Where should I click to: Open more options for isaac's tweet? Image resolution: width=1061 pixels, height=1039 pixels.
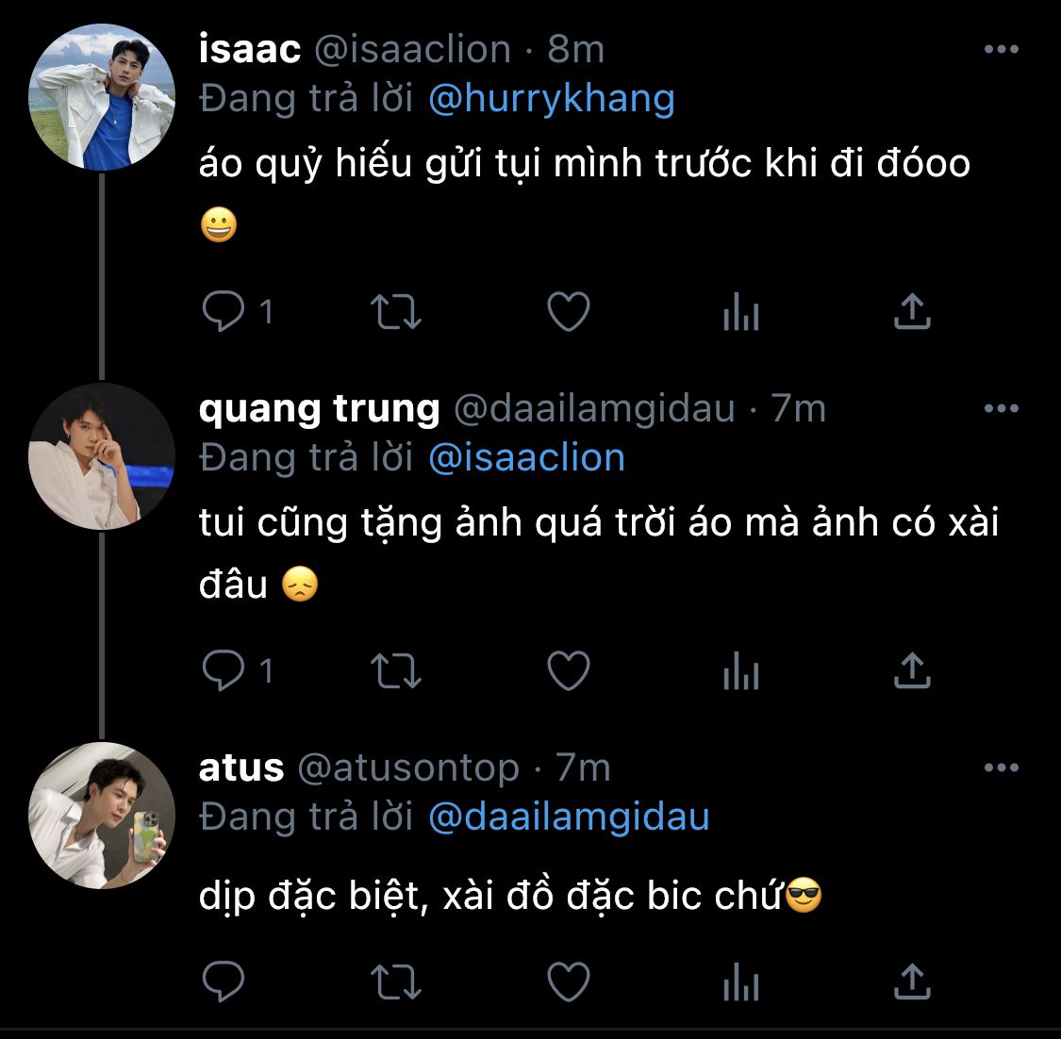pos(1001,50)
